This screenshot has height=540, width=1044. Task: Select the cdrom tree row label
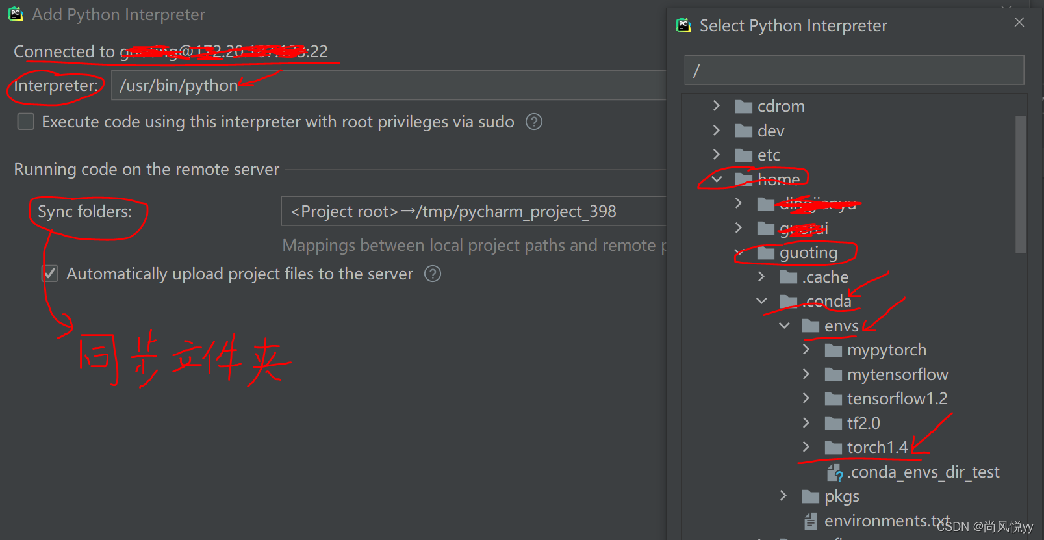point(781,106)
